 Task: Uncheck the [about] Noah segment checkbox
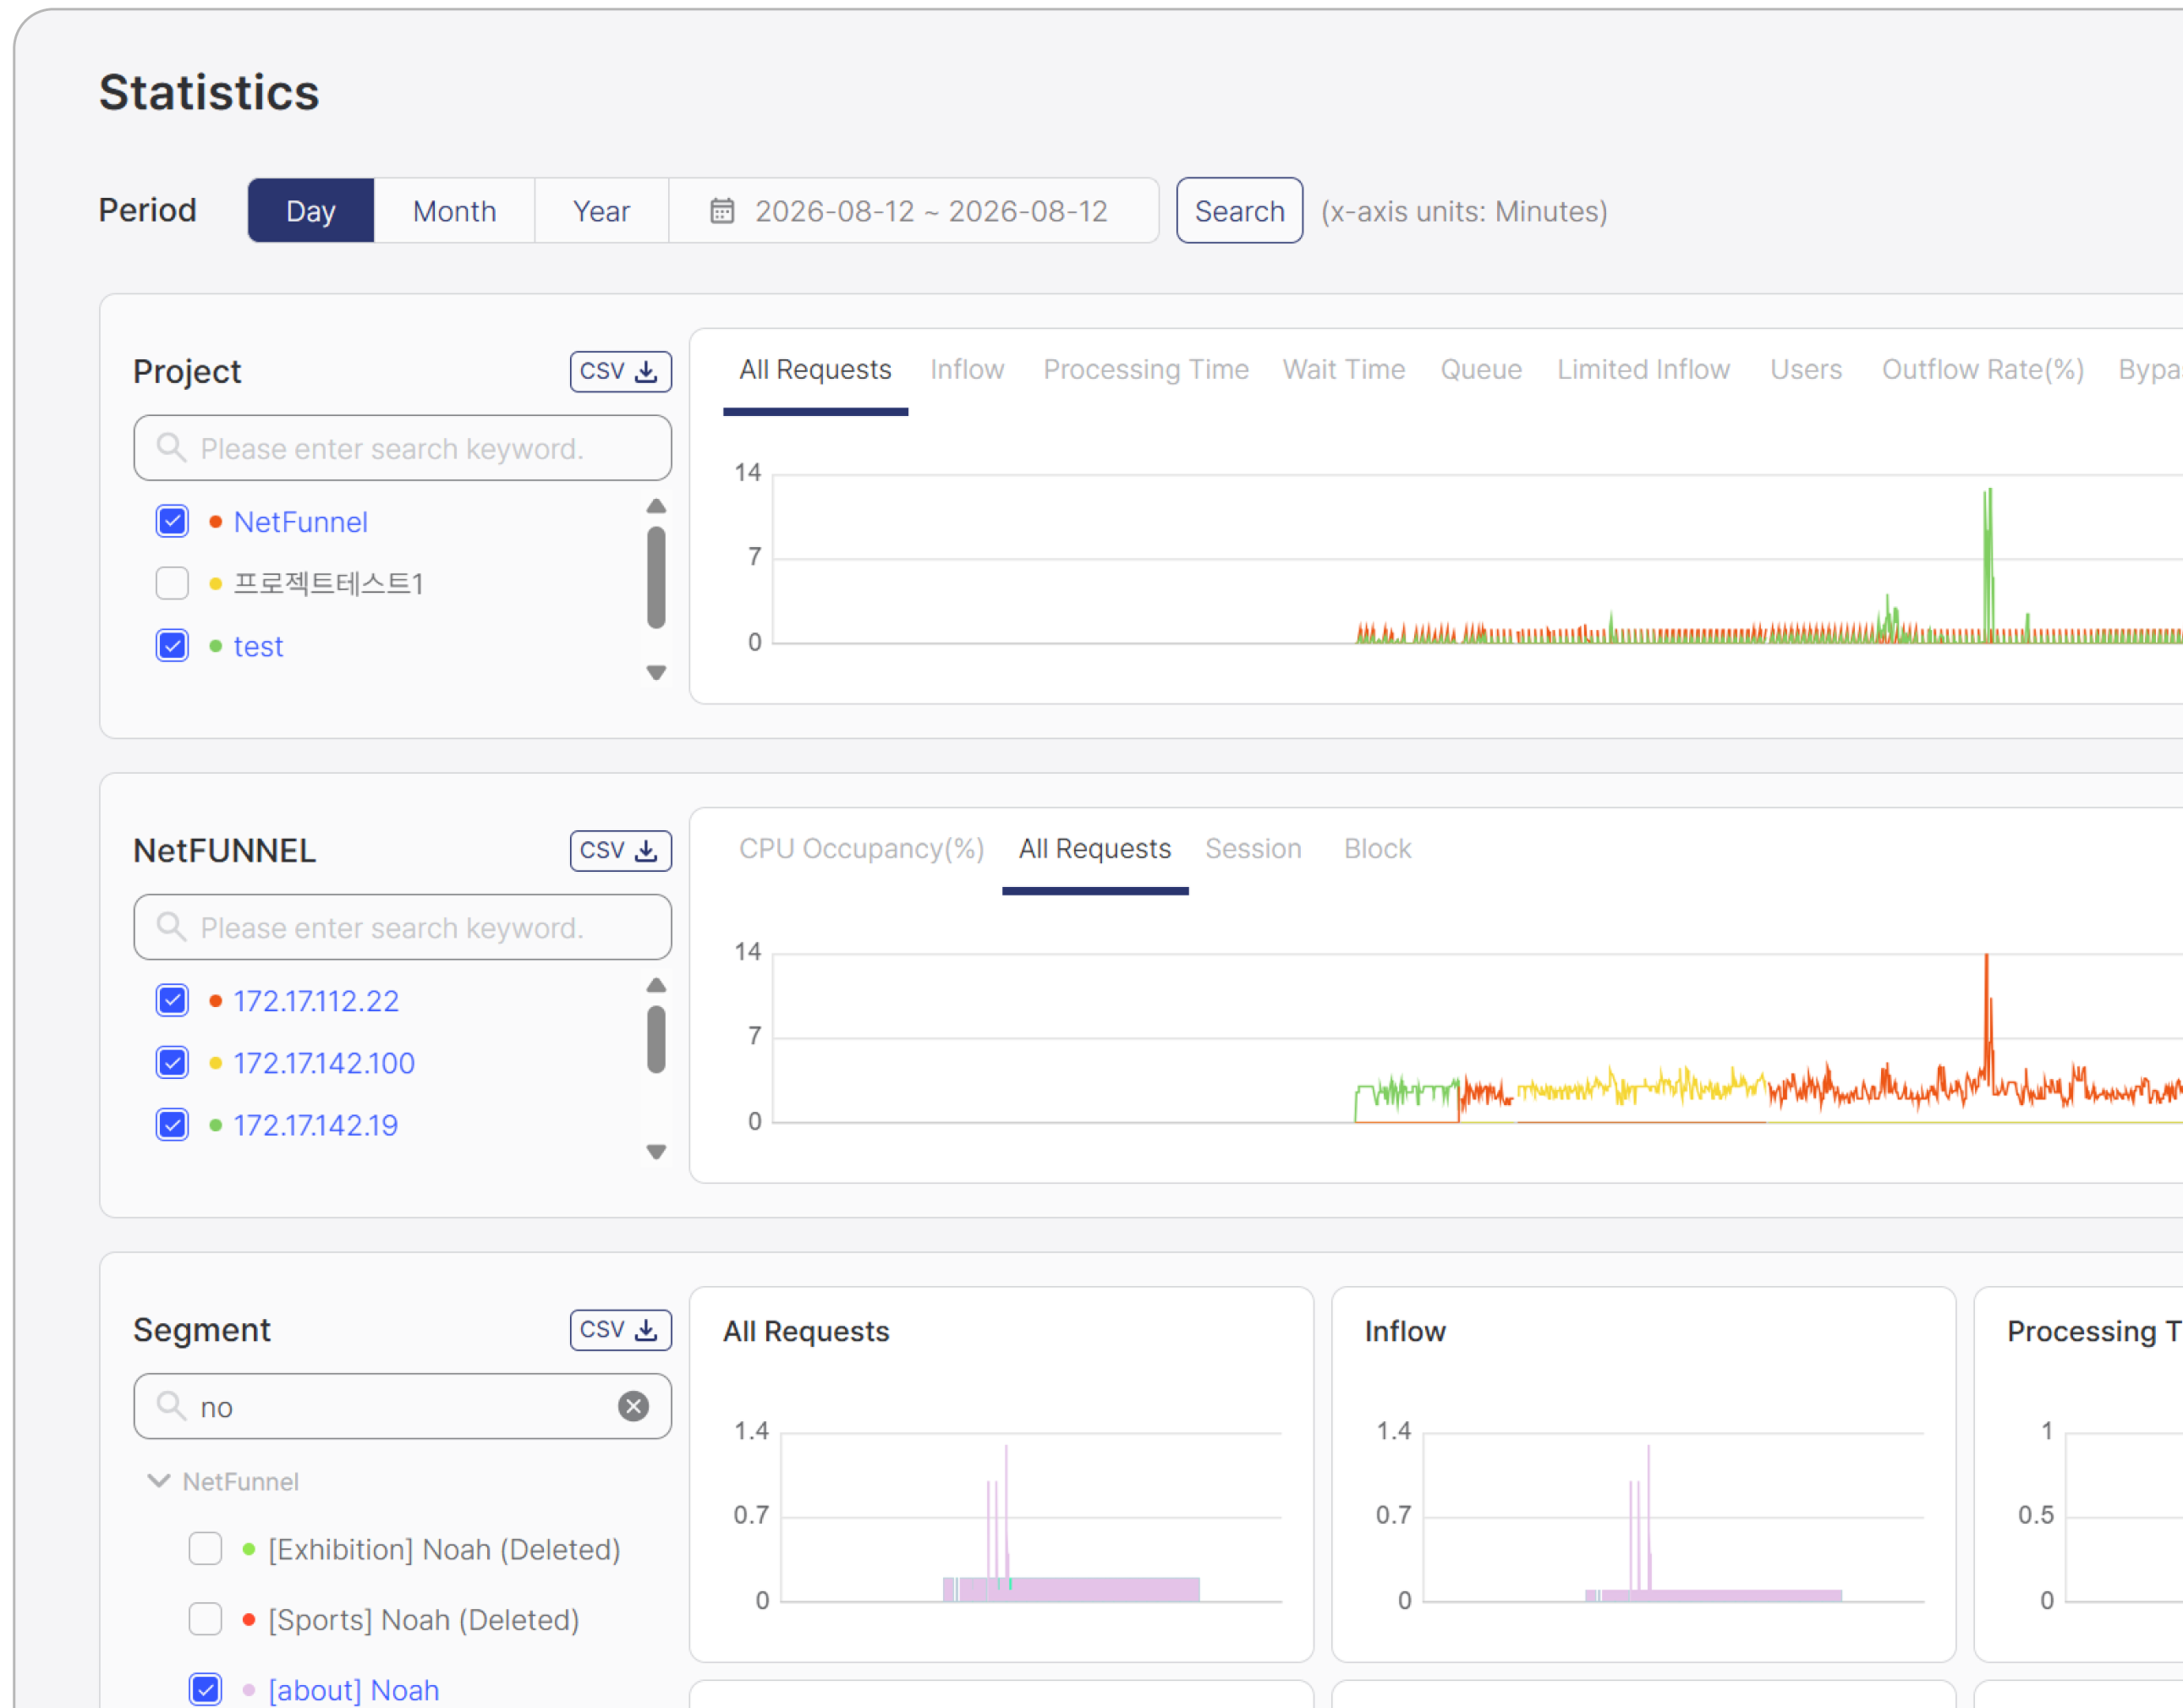click(x=205, y=1689)
